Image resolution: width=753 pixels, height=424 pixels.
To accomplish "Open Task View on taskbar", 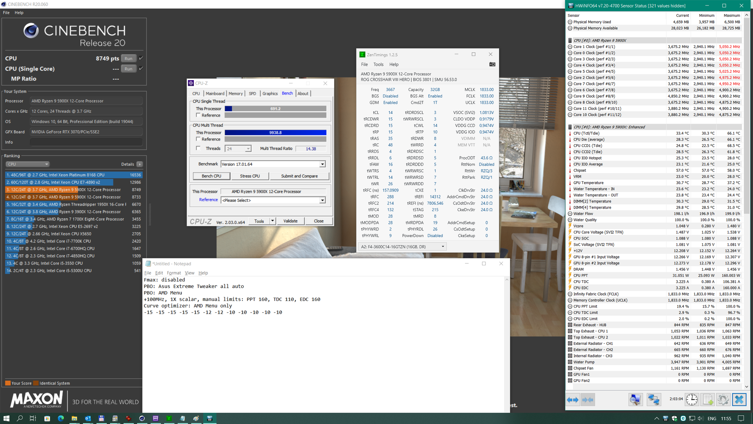I will 33,419.
